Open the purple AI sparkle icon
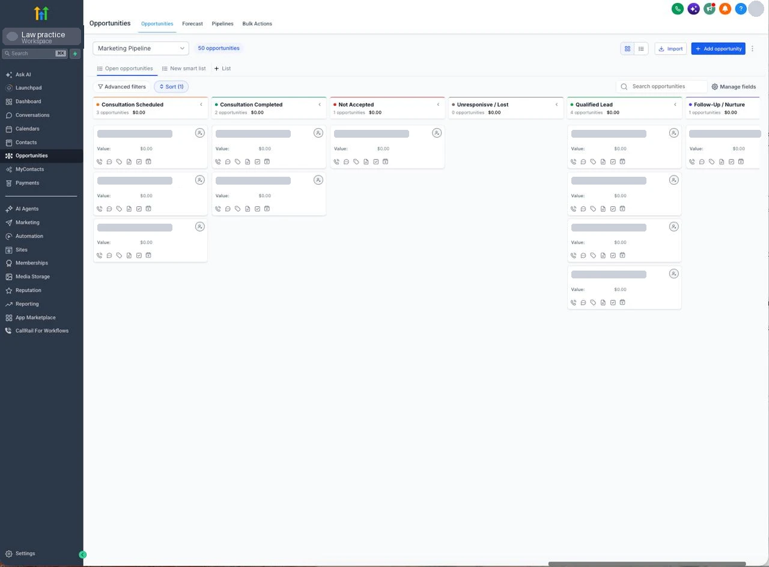 point(693,9)
